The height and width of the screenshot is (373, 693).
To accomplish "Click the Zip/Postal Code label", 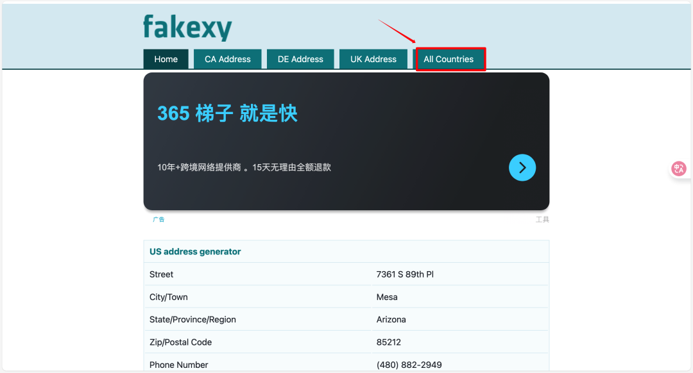I will coord(180,342).
